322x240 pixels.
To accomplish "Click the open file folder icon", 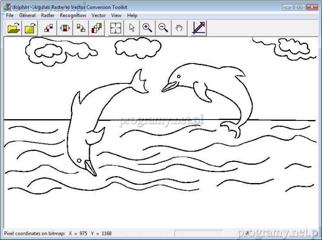I will pyautogui.click(x=14, y=28).
